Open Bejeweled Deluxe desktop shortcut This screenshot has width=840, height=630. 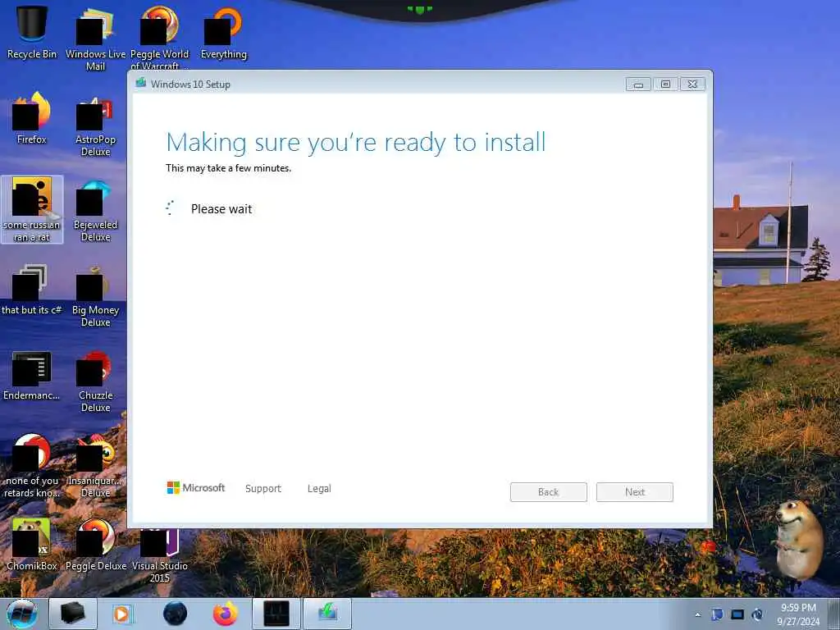95,210
